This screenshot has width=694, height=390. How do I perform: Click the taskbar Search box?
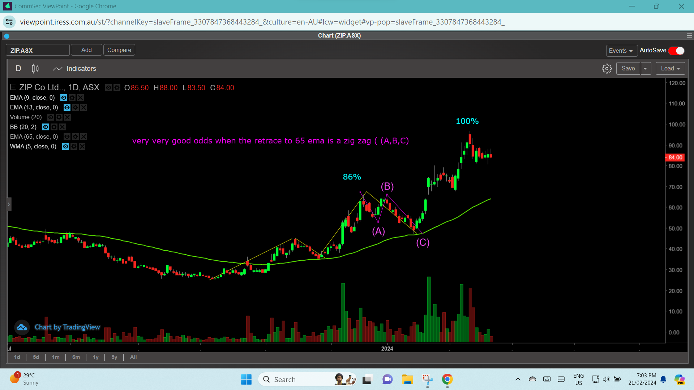(307, 380)
